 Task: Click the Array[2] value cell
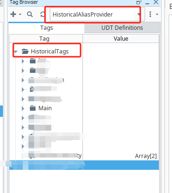click(x=145, y=156)
